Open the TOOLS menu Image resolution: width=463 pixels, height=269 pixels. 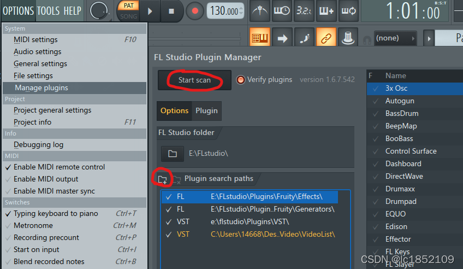coord(48,11)
